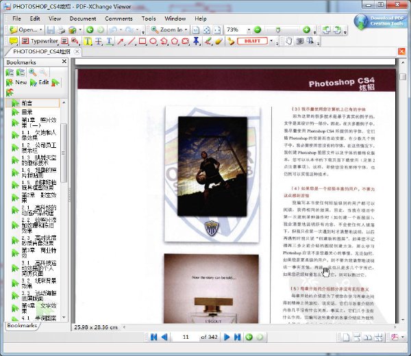Open the File menu

point(16,18)
